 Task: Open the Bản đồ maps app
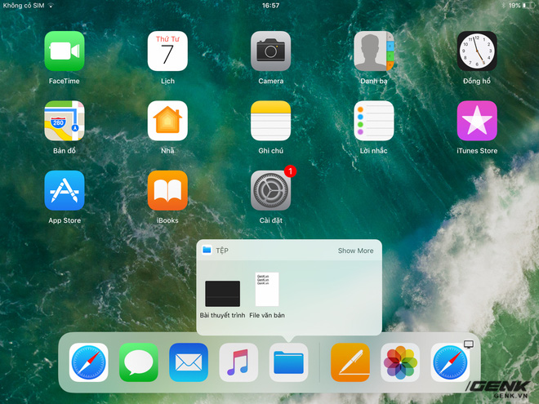pos(65,121)
